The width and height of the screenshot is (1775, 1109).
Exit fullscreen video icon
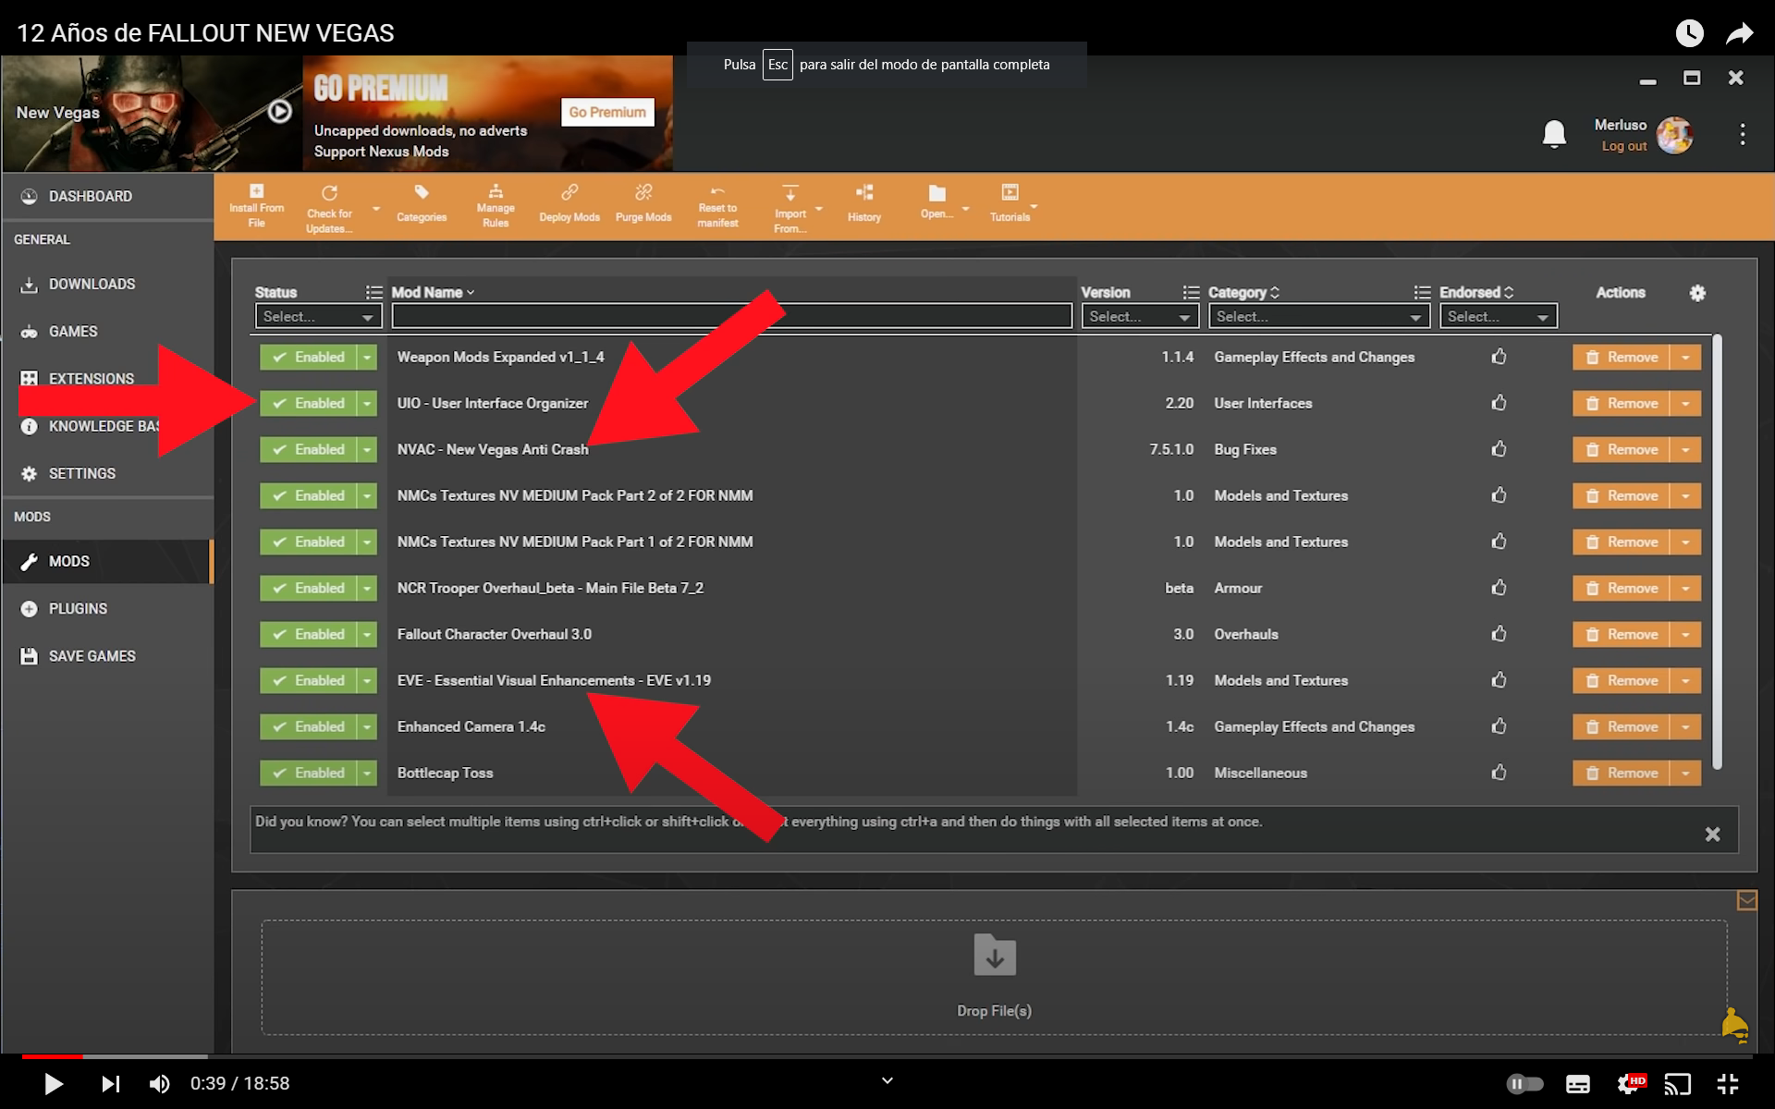(x=1728, y=1083)
